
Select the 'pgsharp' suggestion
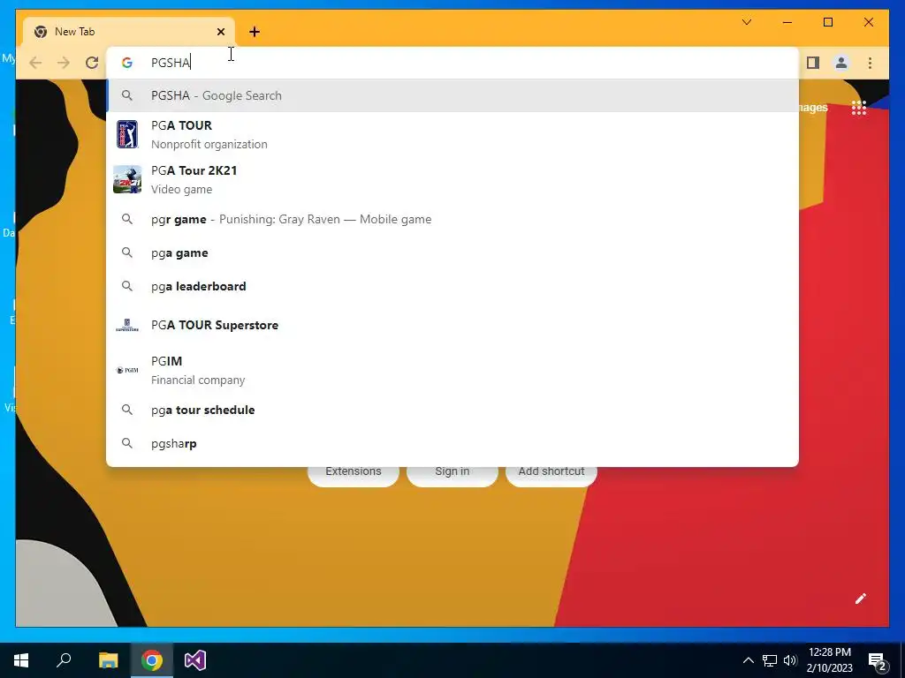pos(452,443)
